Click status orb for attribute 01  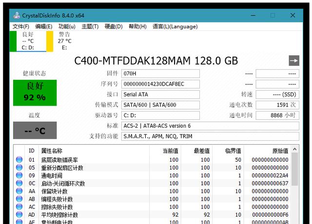pyautogui.click(x=19, y=160)
